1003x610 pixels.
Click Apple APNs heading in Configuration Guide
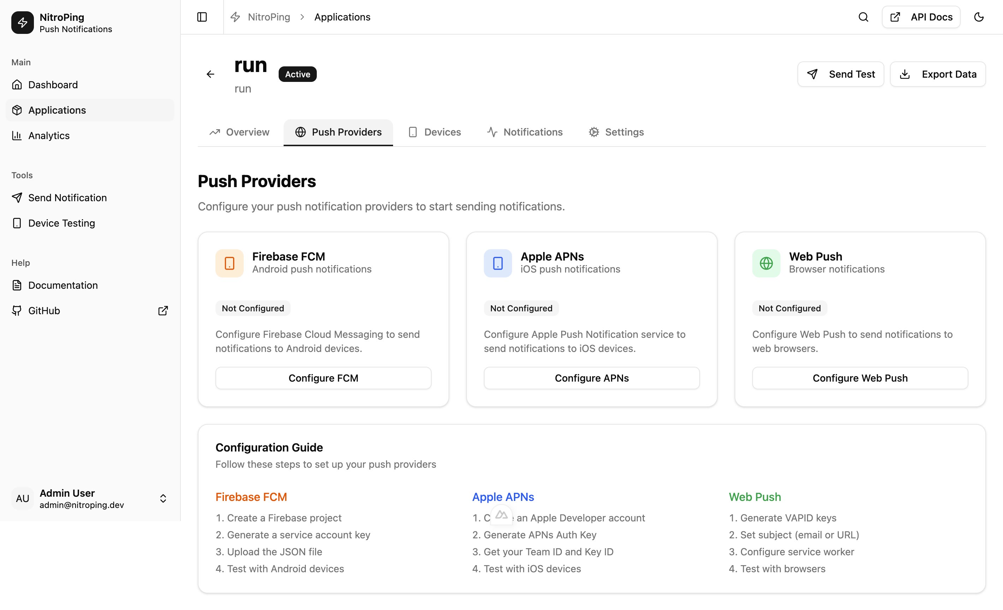(503, 497)
